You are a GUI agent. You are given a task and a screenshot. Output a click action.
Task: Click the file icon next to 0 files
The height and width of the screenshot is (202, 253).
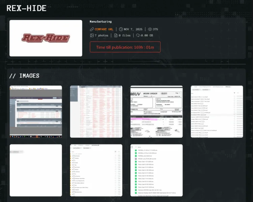point(116,35)
